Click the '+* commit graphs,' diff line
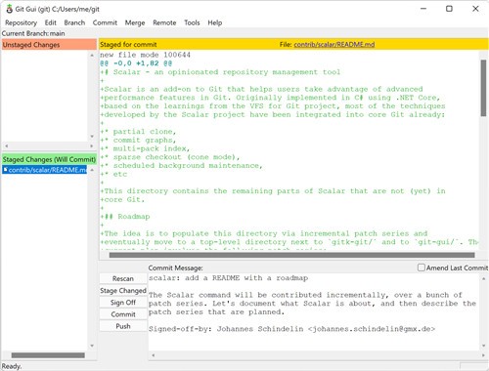Screen dimensions: 489x371 tap(138, 140)
